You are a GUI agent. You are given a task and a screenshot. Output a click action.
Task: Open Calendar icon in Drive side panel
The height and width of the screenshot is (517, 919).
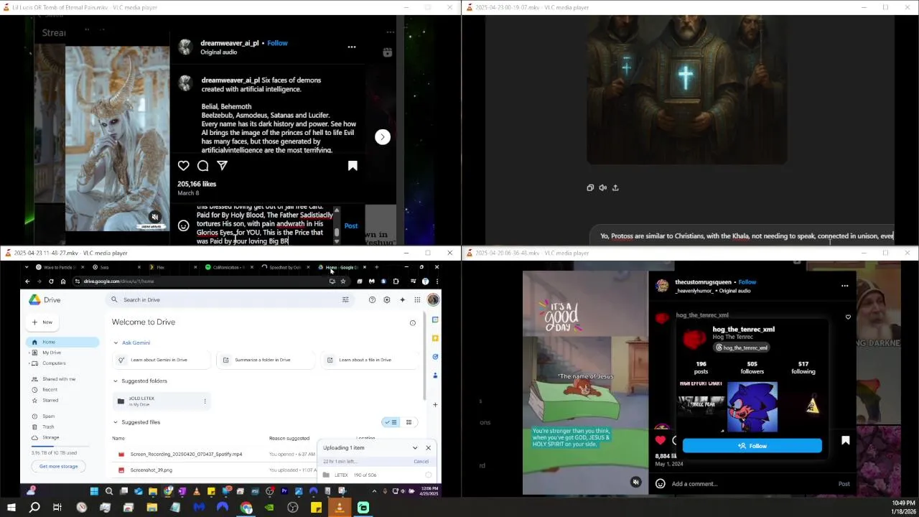pyautogui.click(x=435, y=320)
